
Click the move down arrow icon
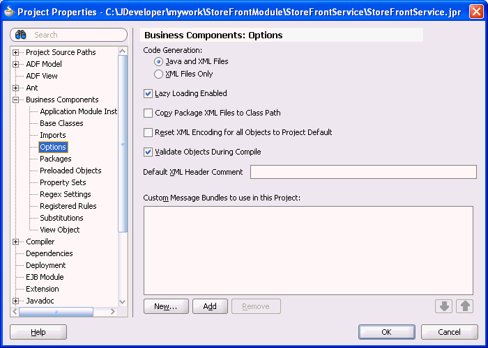(444, 306)
